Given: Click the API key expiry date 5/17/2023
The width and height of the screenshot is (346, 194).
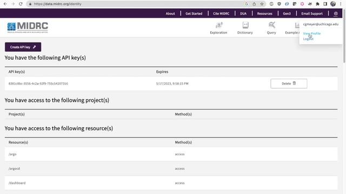Looking at the screenshot, I should tap(172, 84).
